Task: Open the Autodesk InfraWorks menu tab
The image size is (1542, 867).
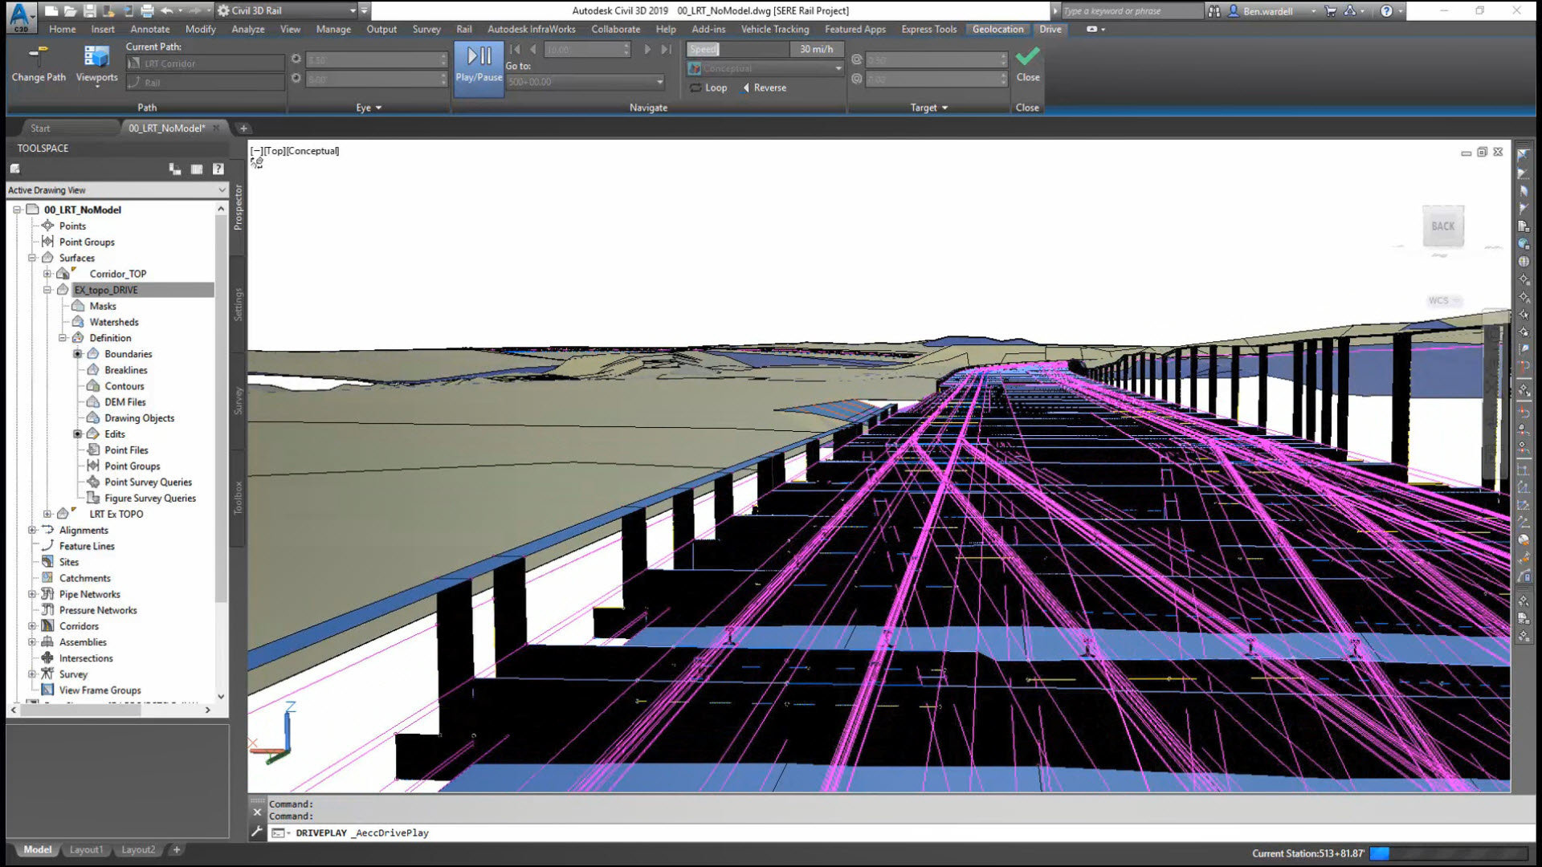Action: point(530,29)
